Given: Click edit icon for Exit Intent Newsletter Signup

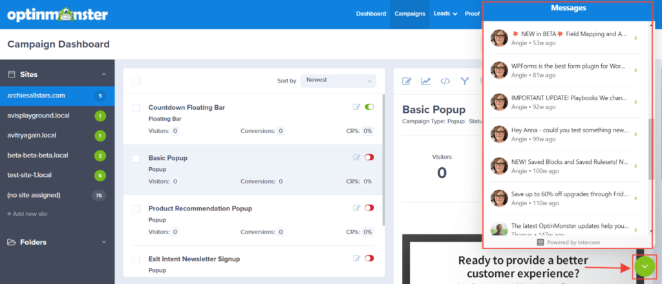Looking at the screenshot, I should point(356,258).
